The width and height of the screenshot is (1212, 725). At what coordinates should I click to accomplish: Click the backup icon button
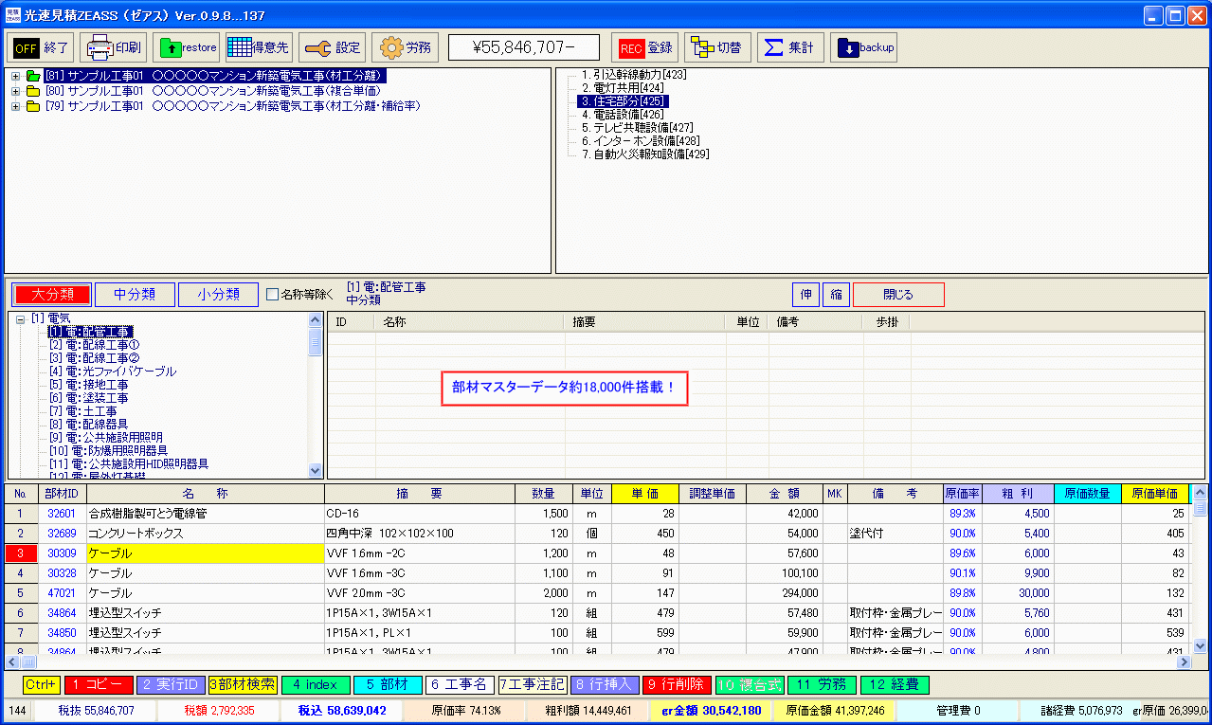[863, 47]
